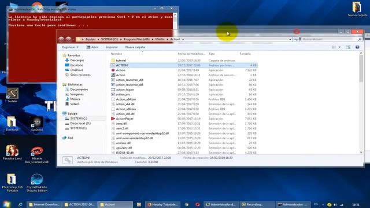
Task: Switch to the Recording taskbar item
Action: (x=257, y=205)
